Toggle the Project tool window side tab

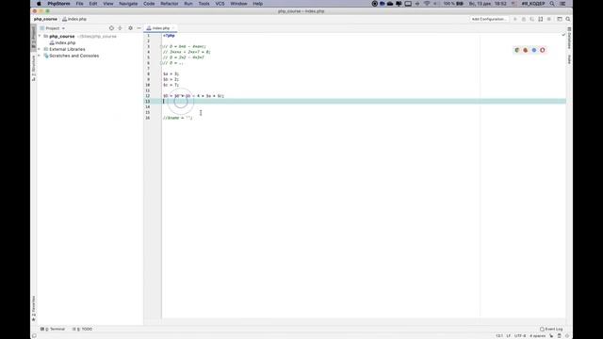(34, 38)
